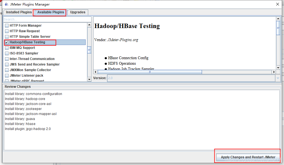Tick the JMeter Listener pack checkbox
The width and height of the screenshot is (284, 165).
click(7, 76)
